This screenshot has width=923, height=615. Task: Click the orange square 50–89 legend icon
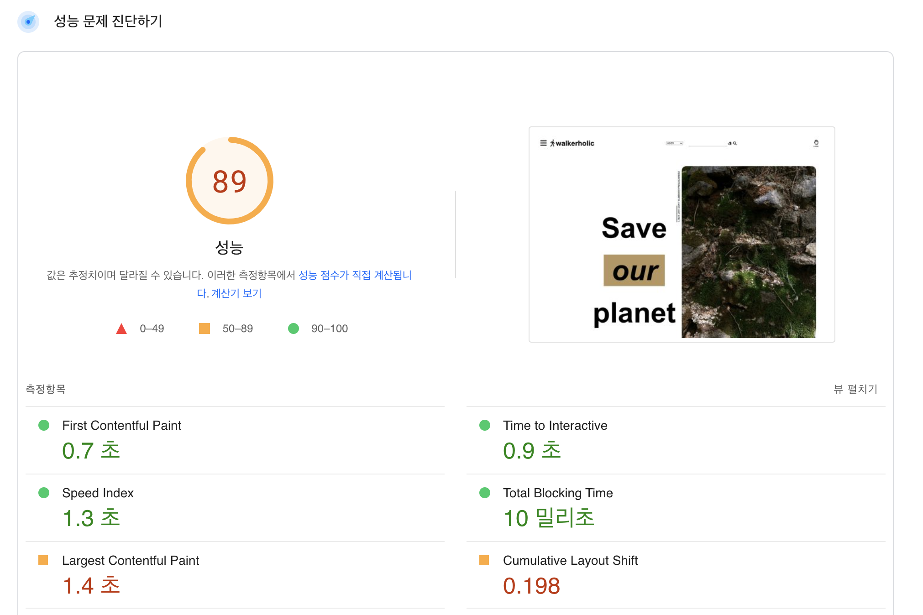pyautogui.click(x=205, y=328)
